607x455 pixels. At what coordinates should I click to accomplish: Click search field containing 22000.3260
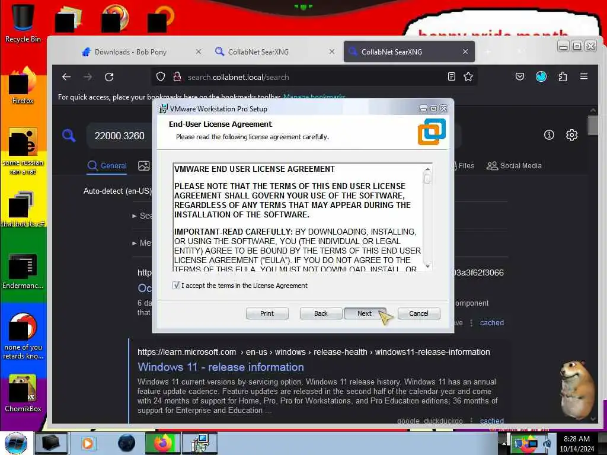(120, 136)
